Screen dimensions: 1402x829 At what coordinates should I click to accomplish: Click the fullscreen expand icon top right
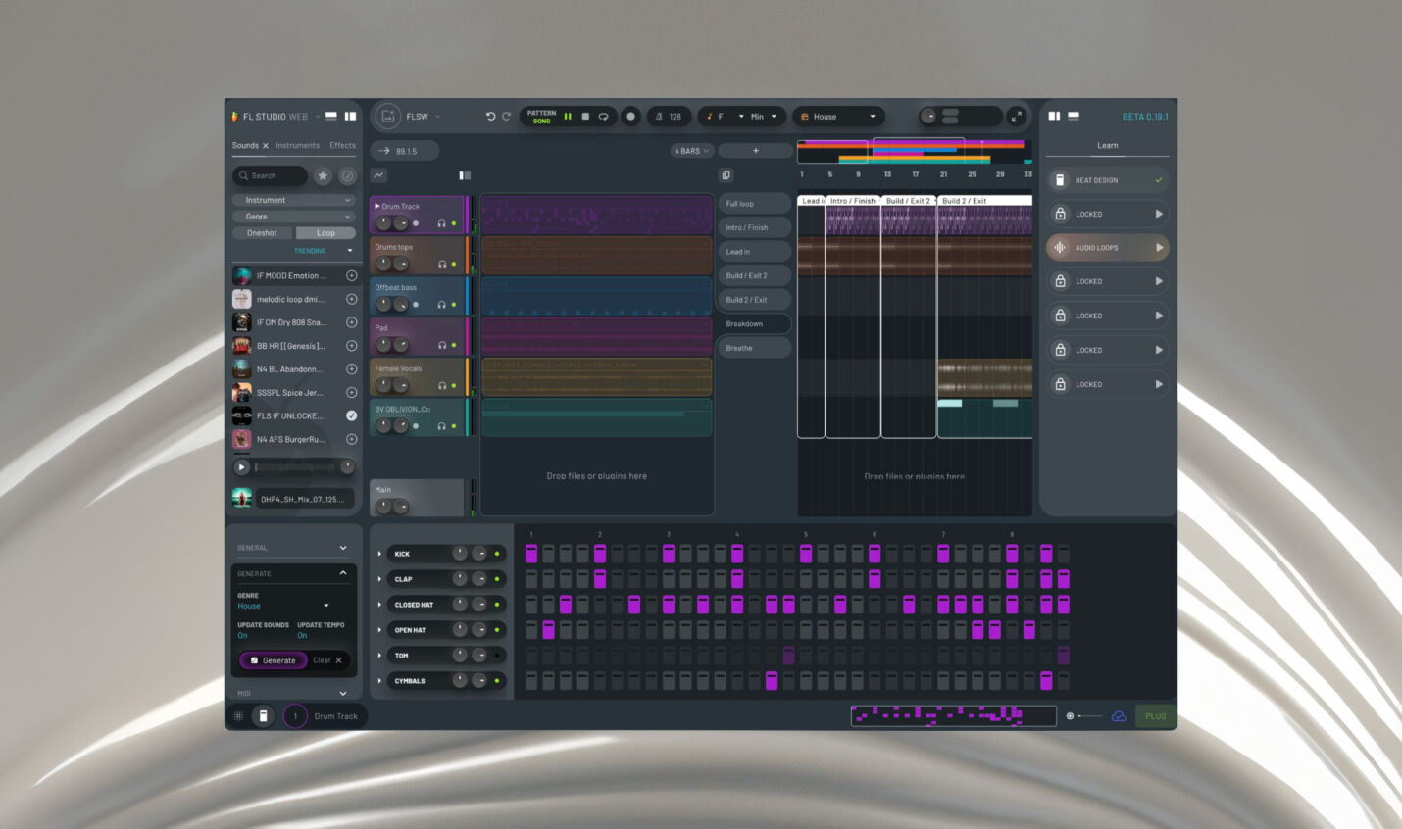click(x=1017, y=116)
